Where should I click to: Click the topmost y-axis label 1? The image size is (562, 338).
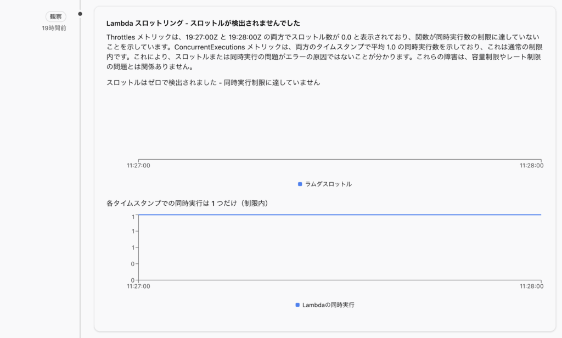click(133, 217)
